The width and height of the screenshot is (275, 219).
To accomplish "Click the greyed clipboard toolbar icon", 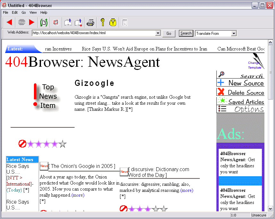I will [125, 22].
